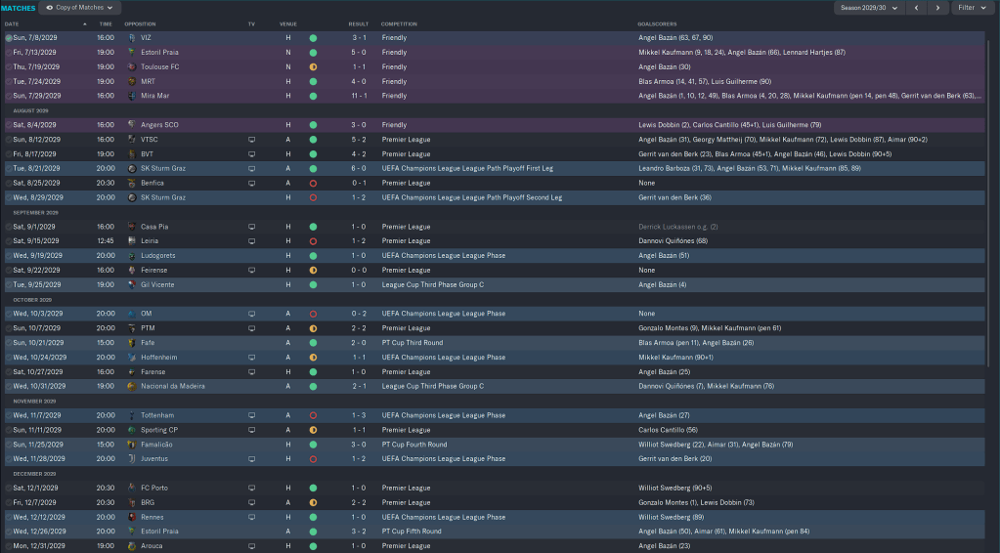Go to the next season arrow button
Viewport: 1000px width, 553px height.
tap(938, 8)
